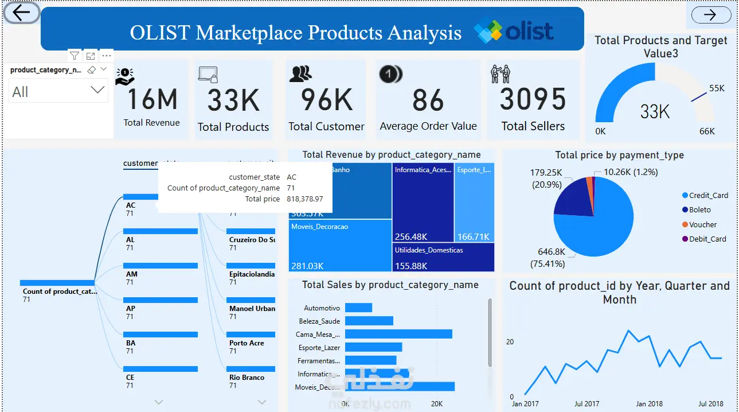Click the forward arrow navigation button
This screenshot has width=739, height=412.
tap(711, 15)
